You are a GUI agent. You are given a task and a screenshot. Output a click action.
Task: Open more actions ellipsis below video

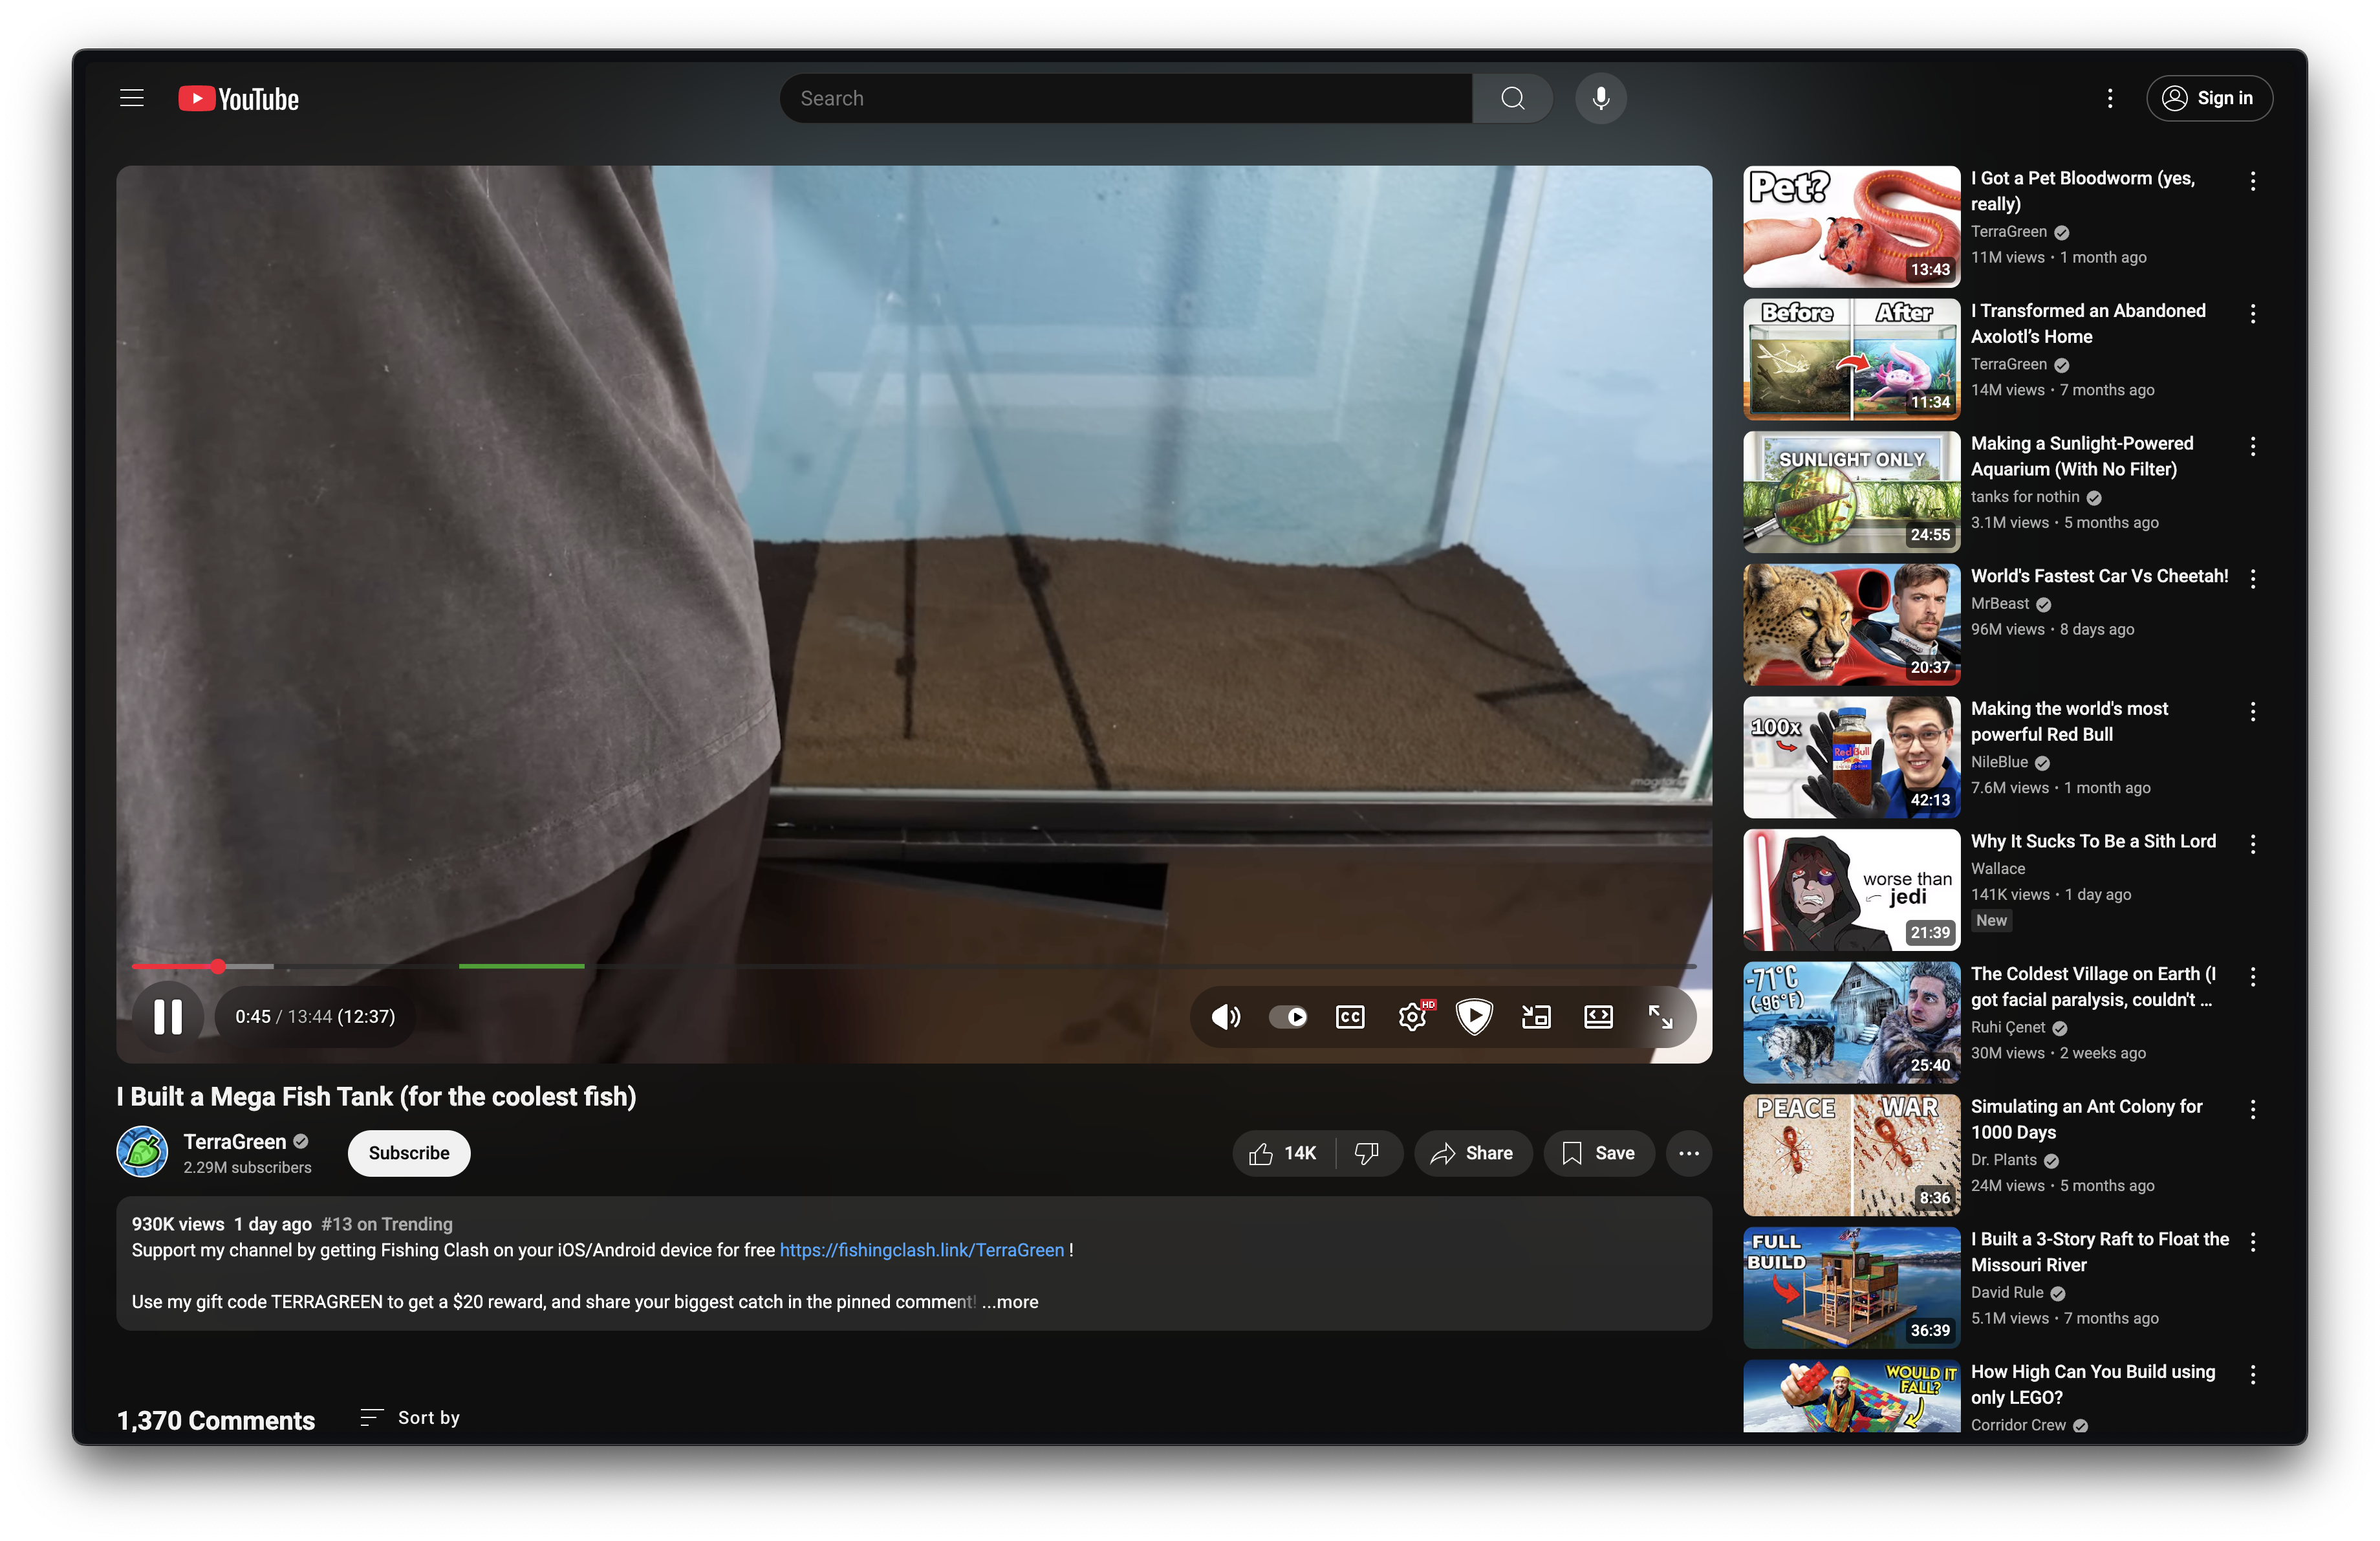pyautogui.click(x=1689, y=1153)
